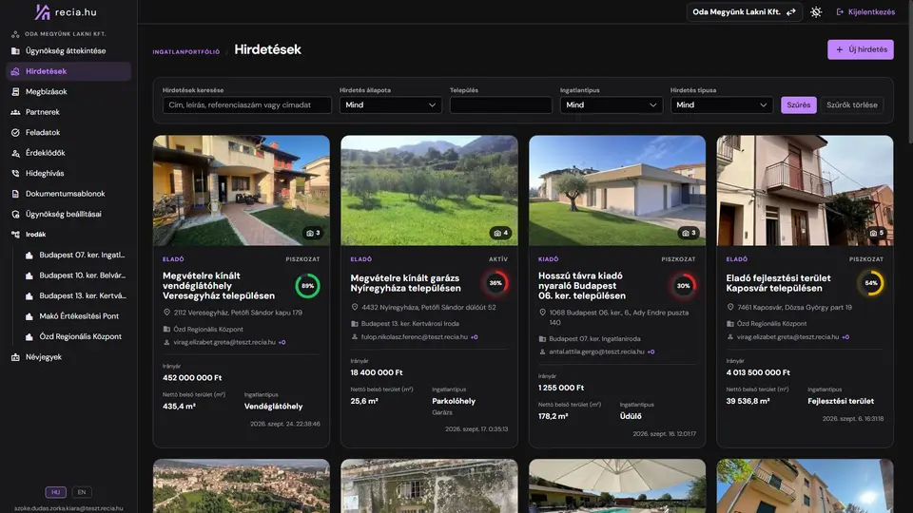Switch language to HU

point(56,492)
